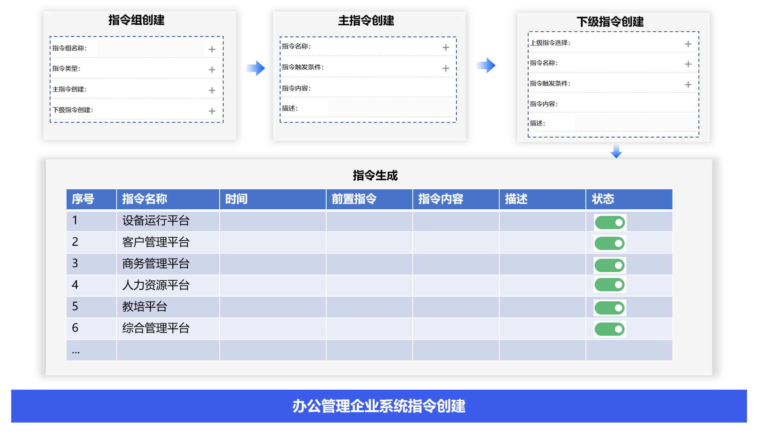Click plus icon next to 指令类型
The image size is (757, 433).
tap(212, 70)
